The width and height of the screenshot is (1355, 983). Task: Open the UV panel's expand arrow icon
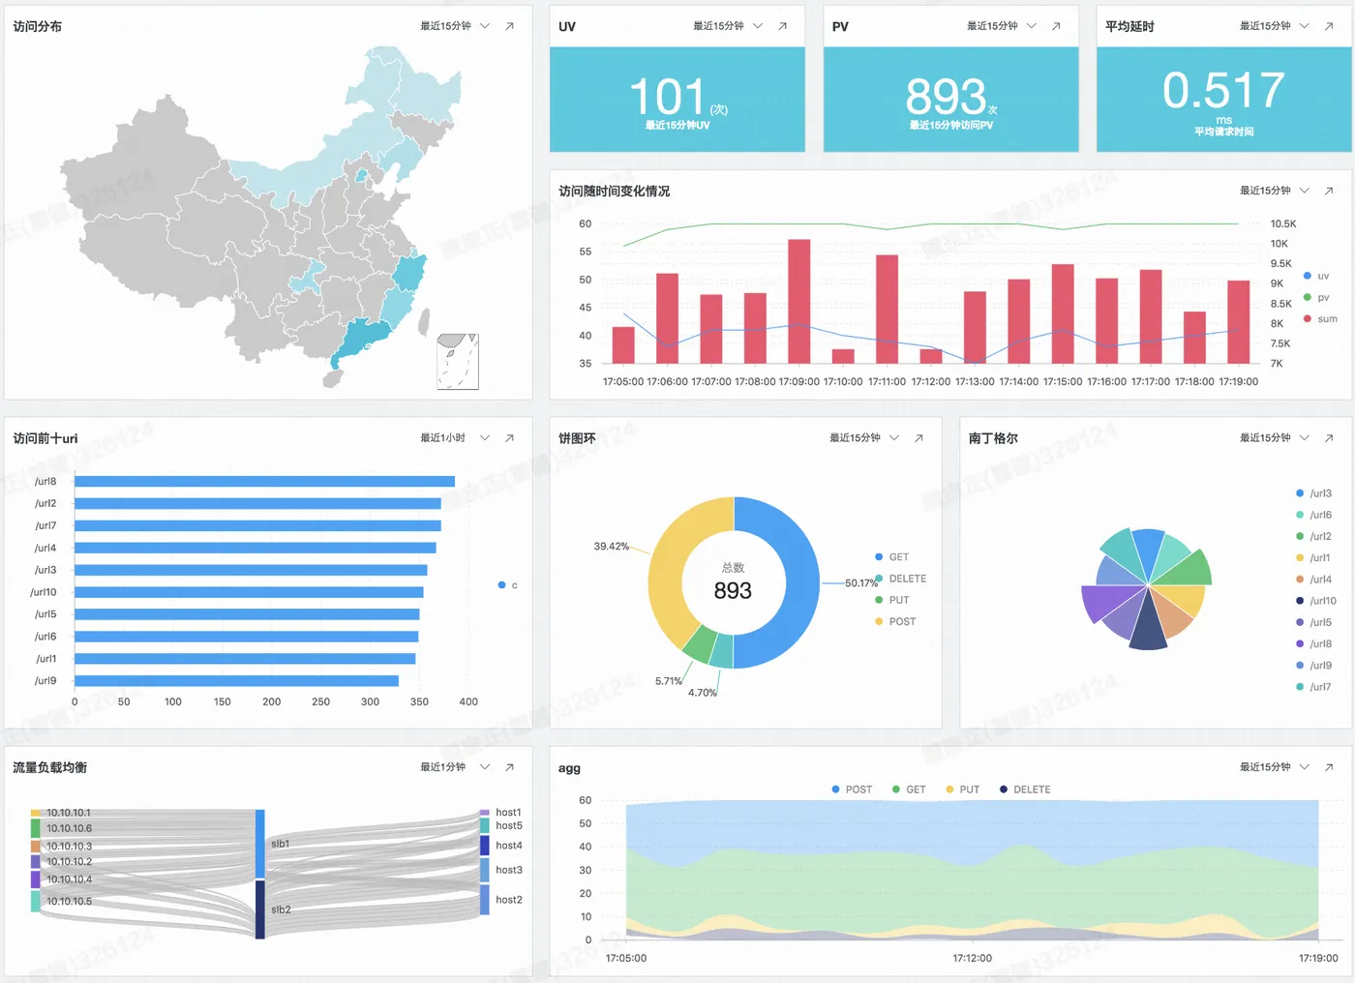click(782, 26)
